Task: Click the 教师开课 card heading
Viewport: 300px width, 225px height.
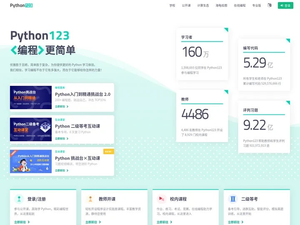Action: tap(107, 199)
